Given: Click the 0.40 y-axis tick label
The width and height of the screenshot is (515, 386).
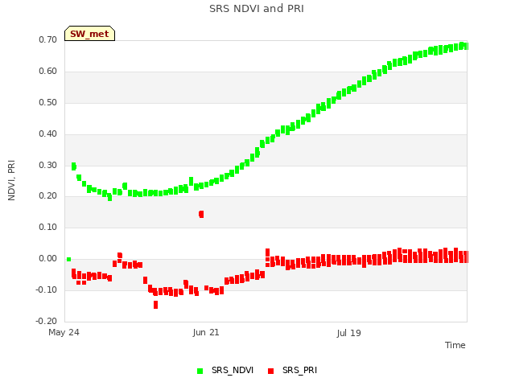Looking at the screenshot, I should [47, 134].
